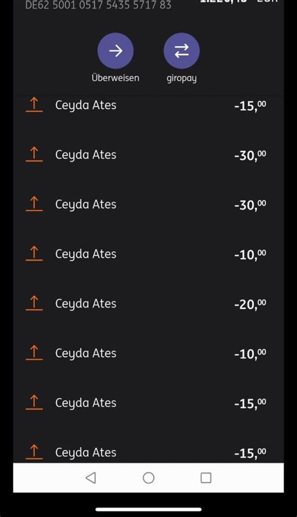Open -10,00 transaction just above -20,00

[x=148, y=254]
